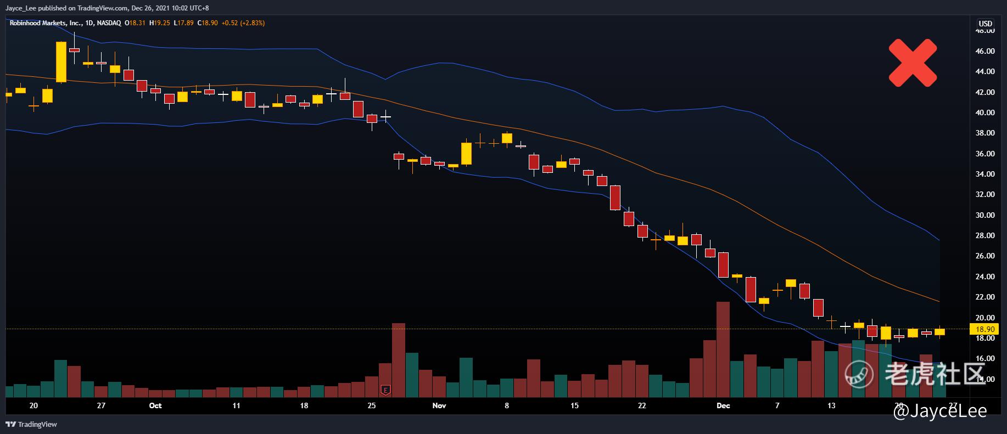Select the close value C18.90 in legend
The width and height of the screenshot is (1007, 434).
208,23
